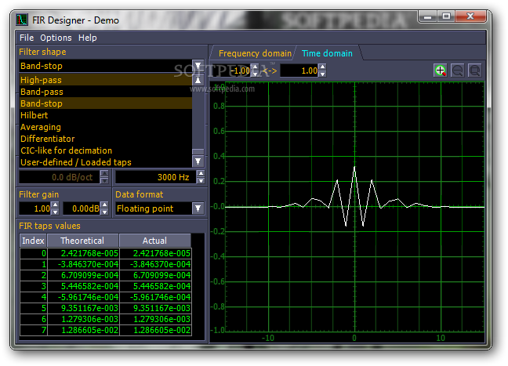Image resolution: width=508 pixels, height=366 pixels.
Task: Select User-defined / Loaded taps entry
Action: tap(106, 162)
